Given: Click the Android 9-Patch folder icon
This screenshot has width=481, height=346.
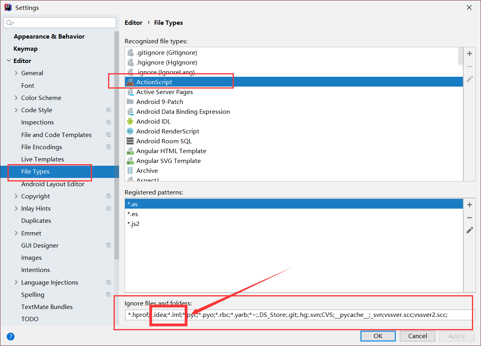Looking at the screenshot, I should coord(130,102).
